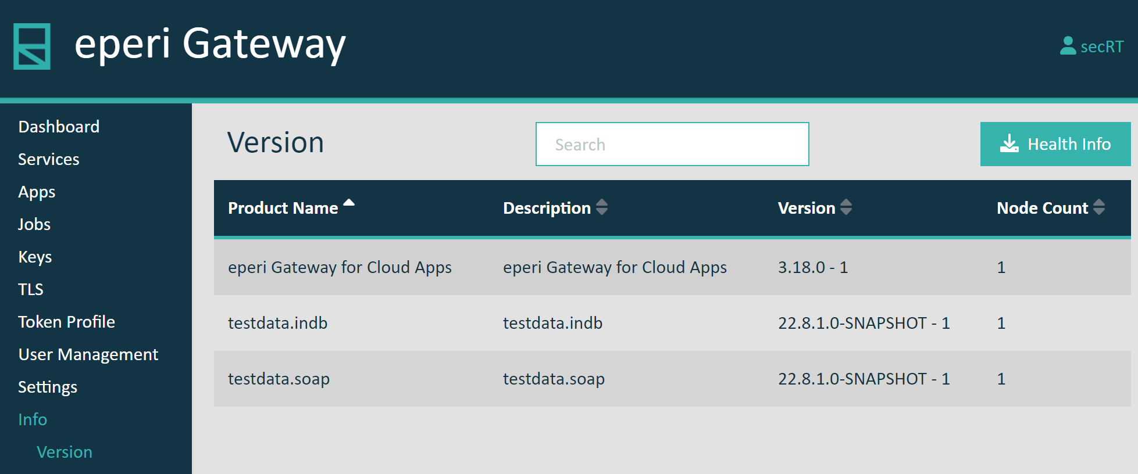The height and width of the screenshot is (474, 1138).
Task: Select product name 'eperi Gateway for Cloud Apps'
Action: click(340, 267)
